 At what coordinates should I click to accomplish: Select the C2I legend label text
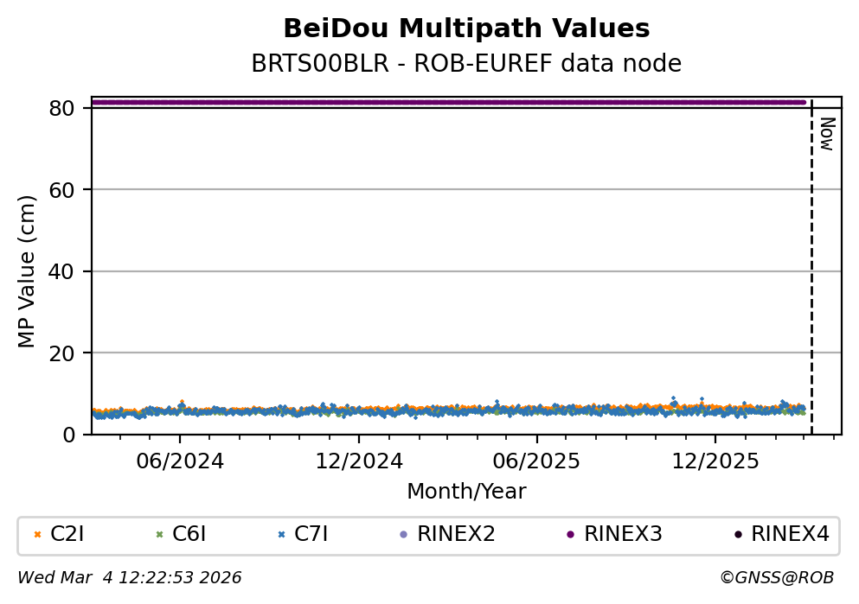point(67,535)
